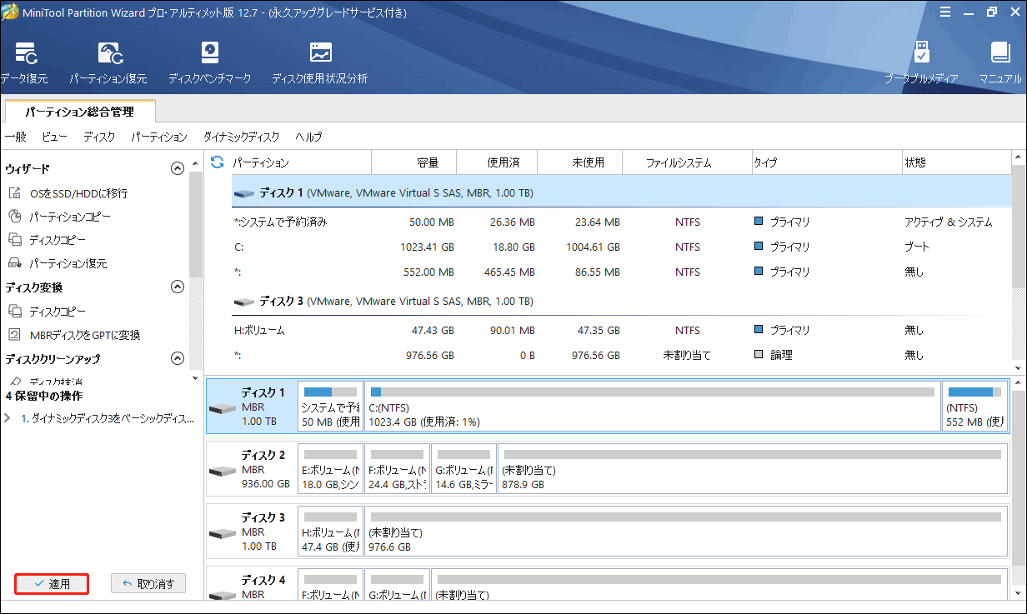Collapse the ディスク変換 section

177,287
